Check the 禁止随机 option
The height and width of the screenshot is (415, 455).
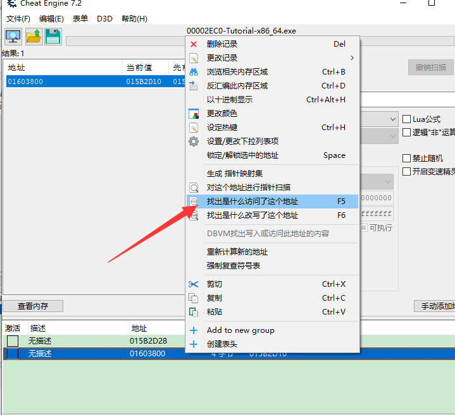(406, 158)
